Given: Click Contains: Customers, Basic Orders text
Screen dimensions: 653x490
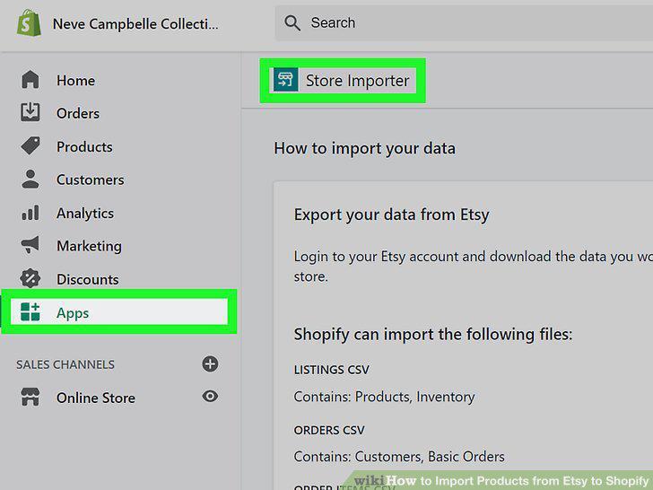Looking at the screenshot, I should [x=399, y=457].
